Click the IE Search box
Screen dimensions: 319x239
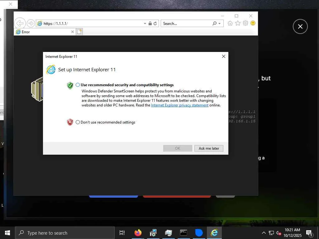pyautogui.click(x=186, y=23)
